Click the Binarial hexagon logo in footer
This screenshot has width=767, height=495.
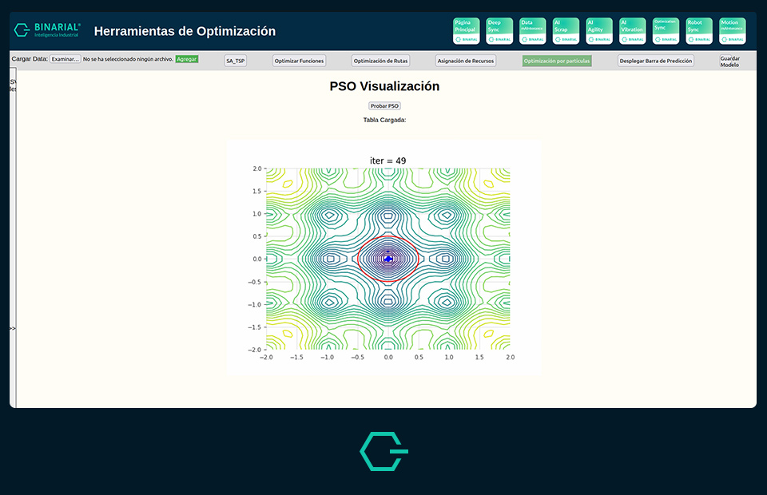pos(383,451)
